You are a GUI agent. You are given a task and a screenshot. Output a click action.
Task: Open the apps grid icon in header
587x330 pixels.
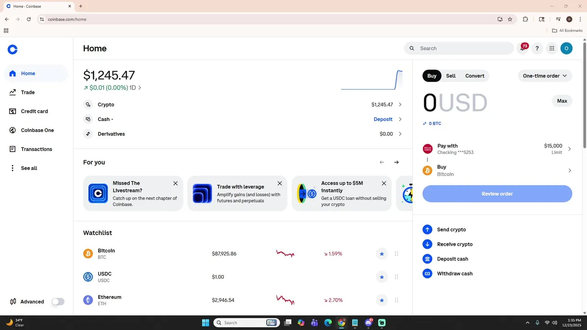coord(552,48)
